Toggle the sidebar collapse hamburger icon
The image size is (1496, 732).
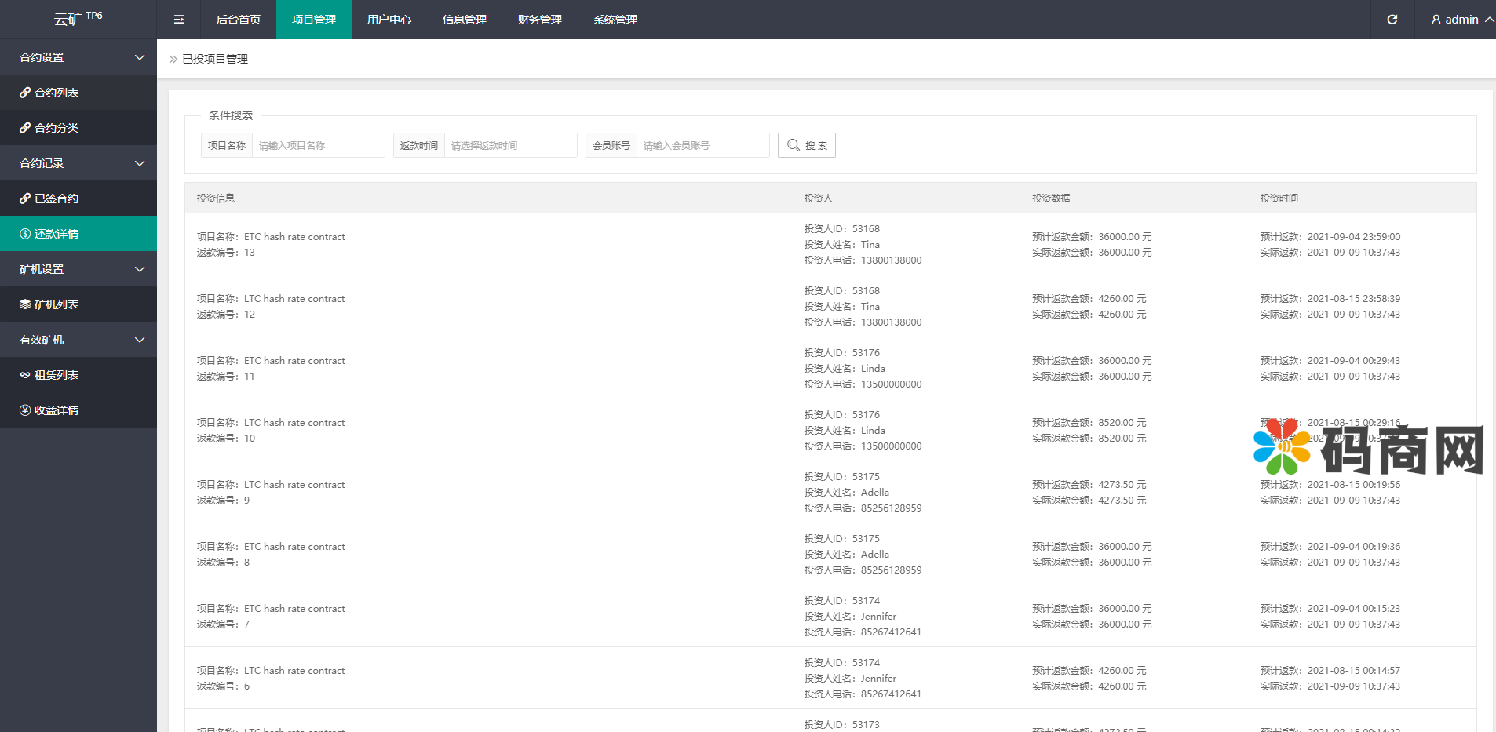[x=179, y=20]
